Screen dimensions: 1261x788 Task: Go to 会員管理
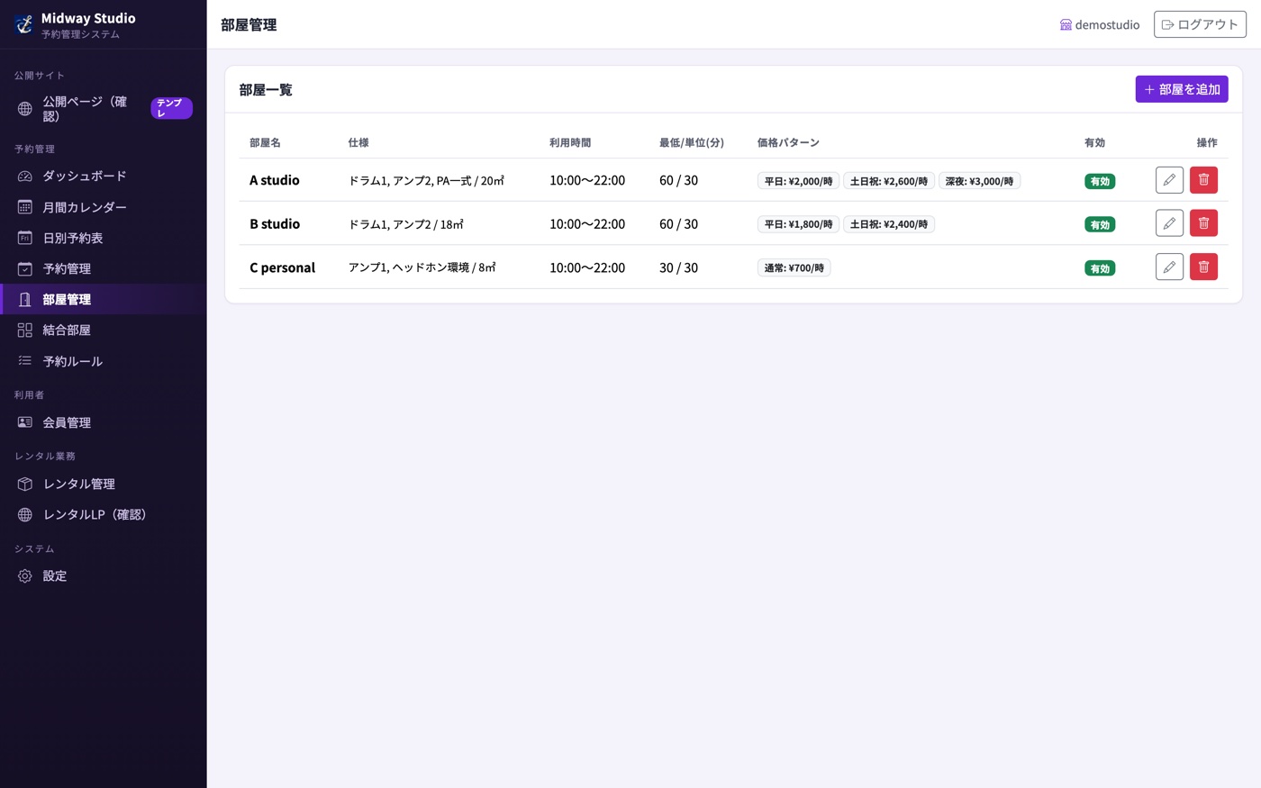[104, 422]
